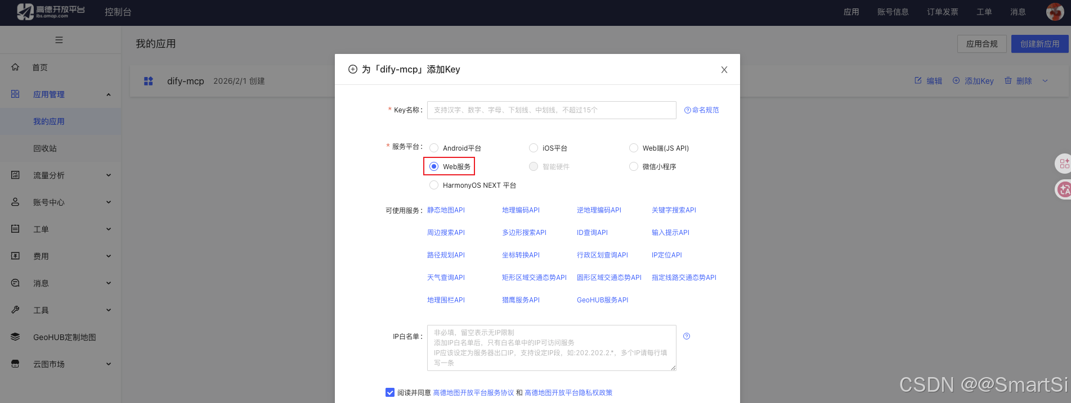Expand the 云图市场 sidebar section
The height and width of the screenshot is (403, 1071).
[x=109, y=364]
